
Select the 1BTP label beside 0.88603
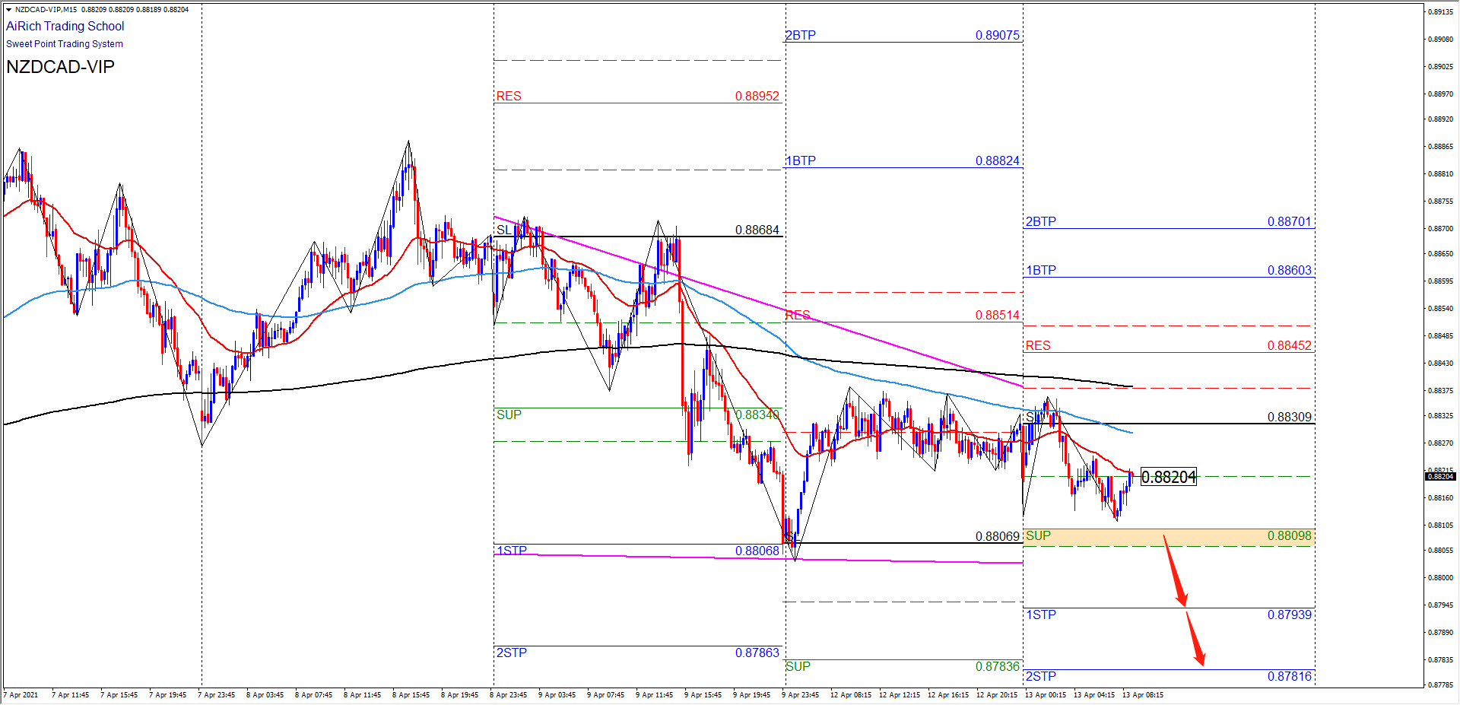click(x=1041, y=270)
